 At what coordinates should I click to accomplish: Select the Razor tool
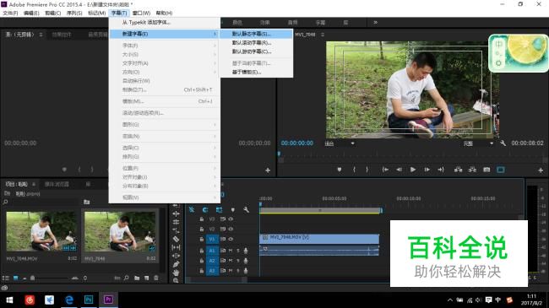pyautogui.click(x=177, y=239)
